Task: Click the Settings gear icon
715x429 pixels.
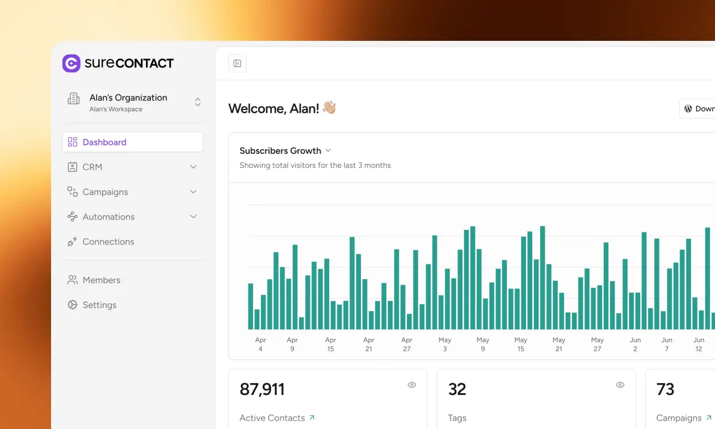Action: click(x=73, y=305)
